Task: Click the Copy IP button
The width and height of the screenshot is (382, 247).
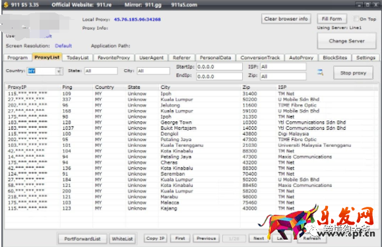Action: pos(156,238)
